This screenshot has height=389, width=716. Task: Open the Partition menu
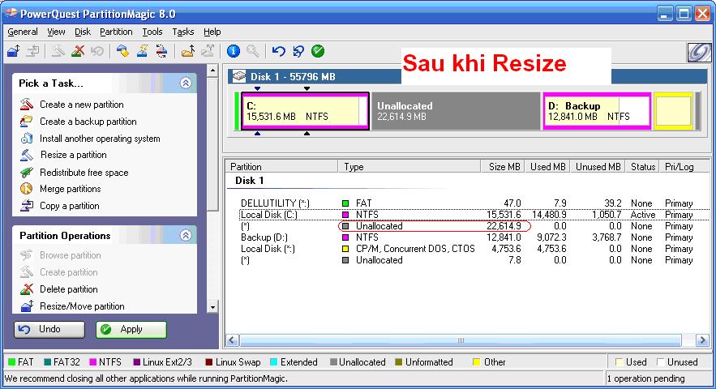tap(116, 32)
